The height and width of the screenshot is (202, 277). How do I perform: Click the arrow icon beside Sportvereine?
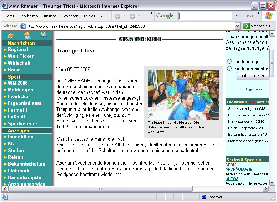tap(5, 124)
